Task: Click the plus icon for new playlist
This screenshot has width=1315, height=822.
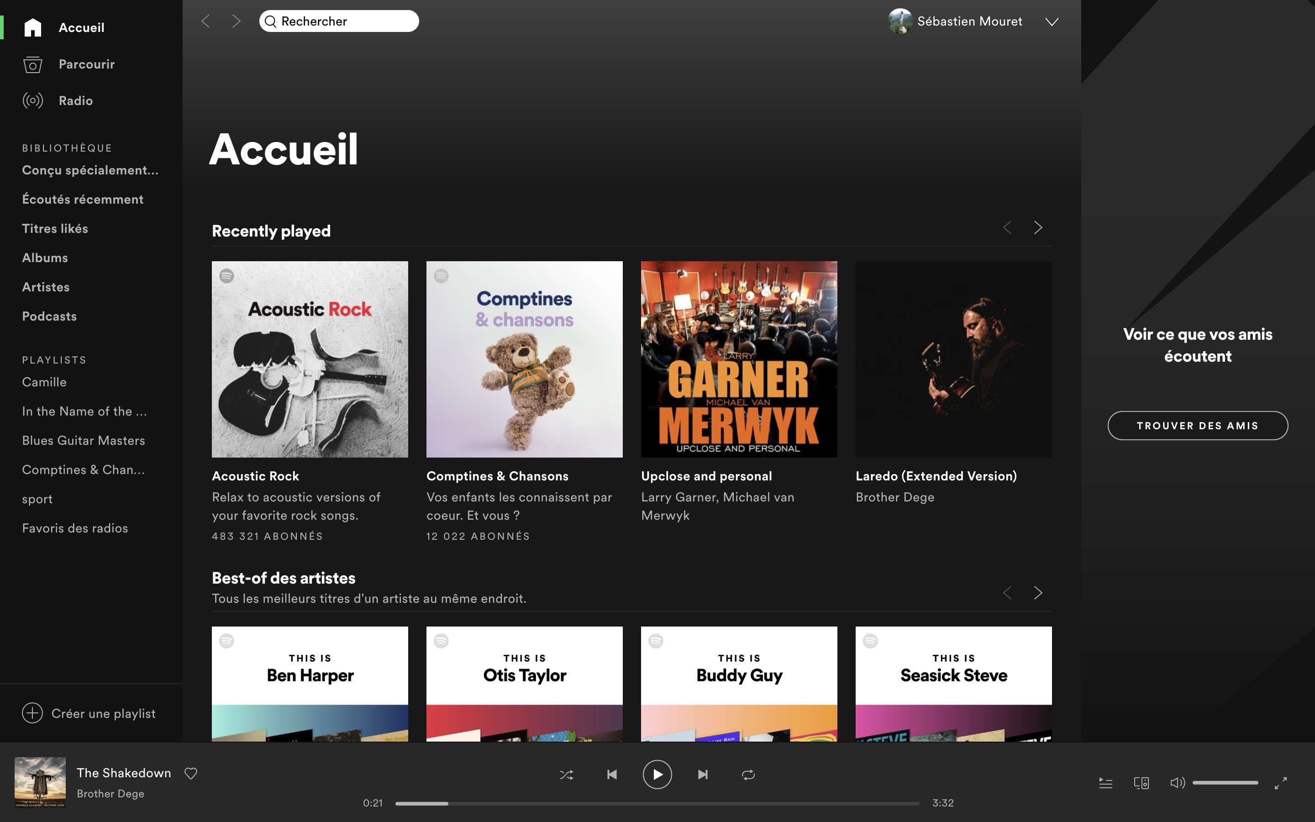Action: 32,713
